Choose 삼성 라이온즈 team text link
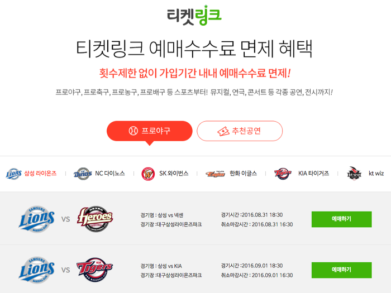This screenshot has width=391, height=293. (x=40, y=174)
